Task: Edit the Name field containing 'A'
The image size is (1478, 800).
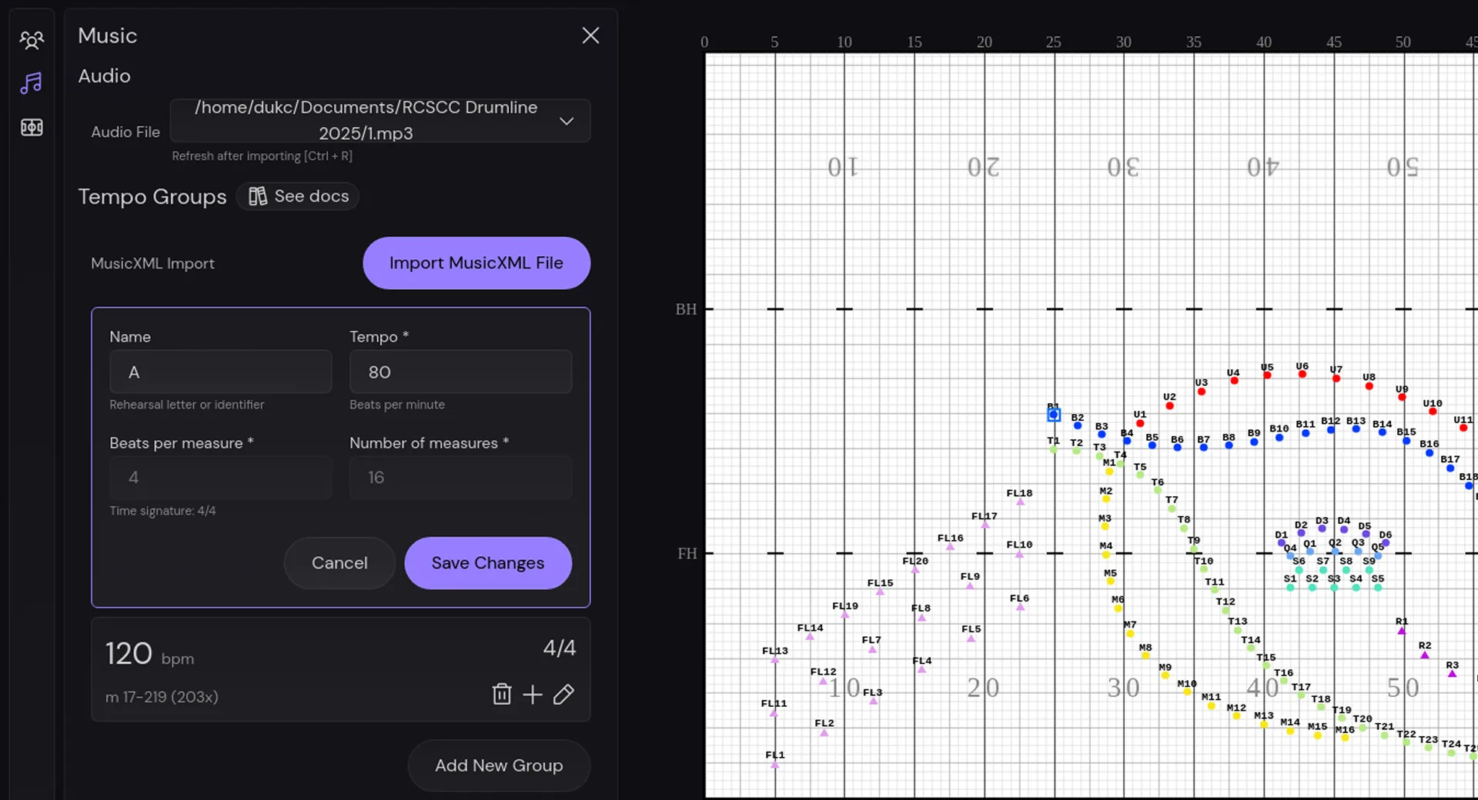Action: tap(220, 372)
